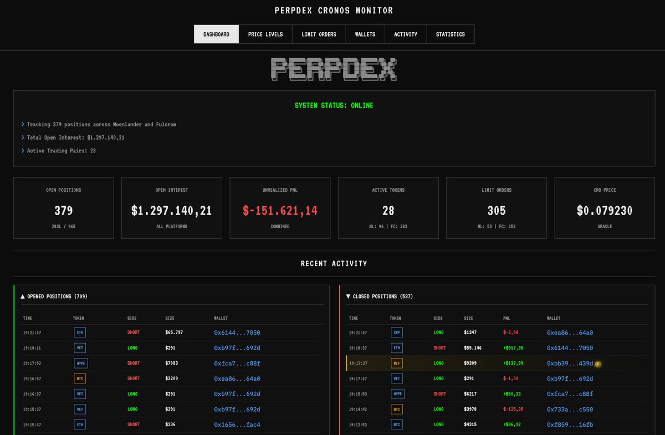Click the Open Interest card showing $1.297.140,21

[172, 208]
